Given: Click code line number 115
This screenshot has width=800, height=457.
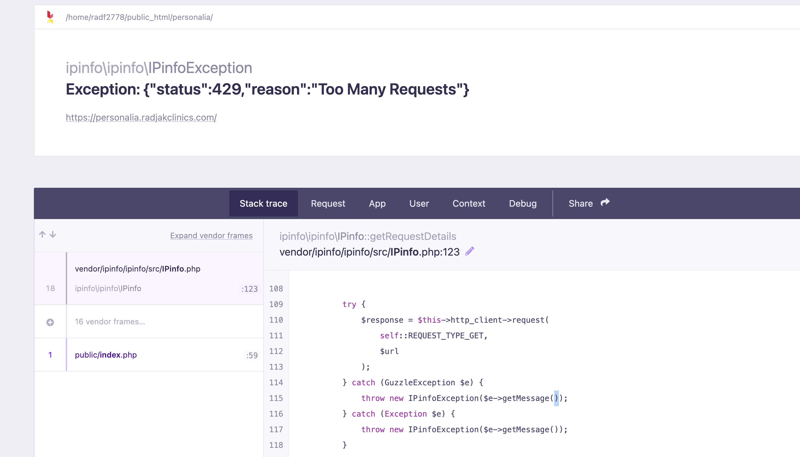Looking at the screenshot, I should coord(276,398).
